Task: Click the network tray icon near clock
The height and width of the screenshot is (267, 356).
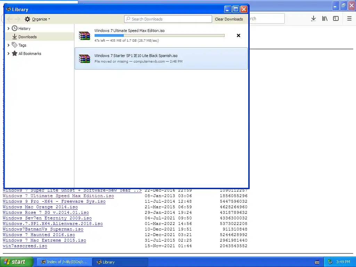Action: coord(330,262)
